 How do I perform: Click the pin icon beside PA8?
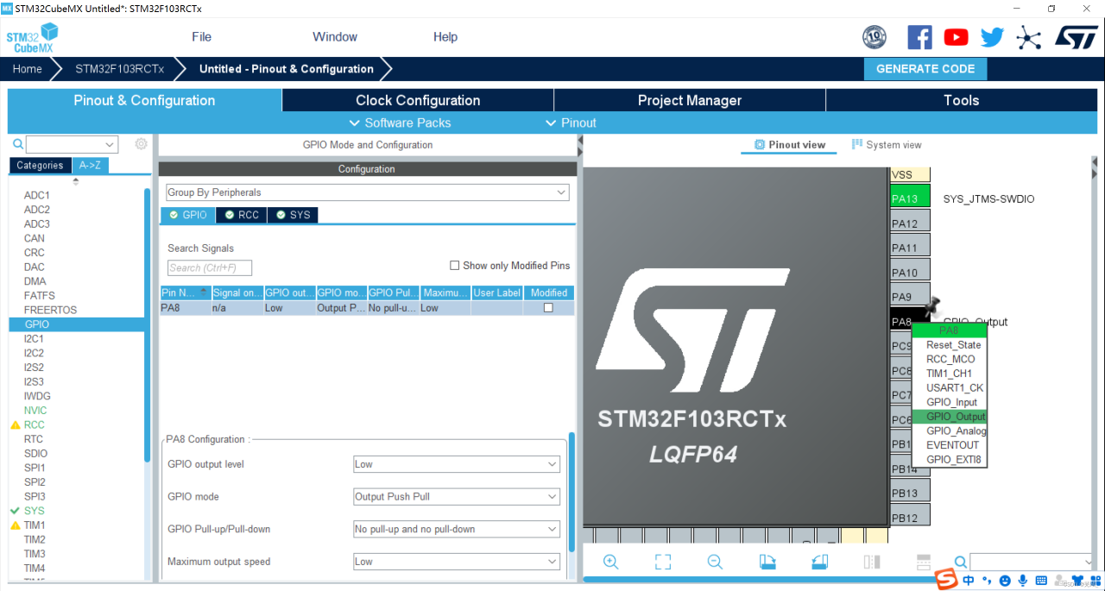coord(931,305)
